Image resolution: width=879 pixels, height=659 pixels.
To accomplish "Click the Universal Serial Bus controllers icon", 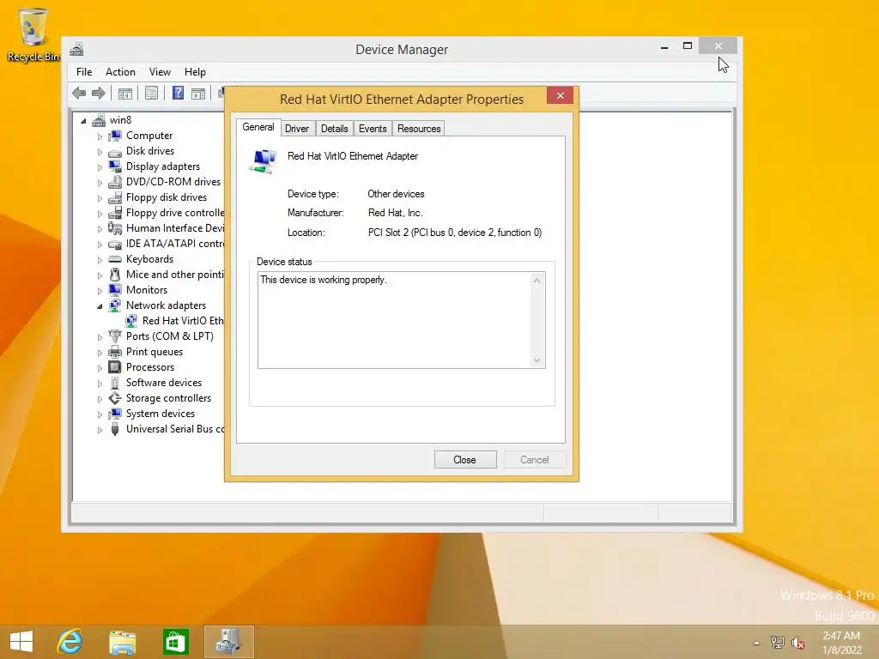I will (115, 429).
